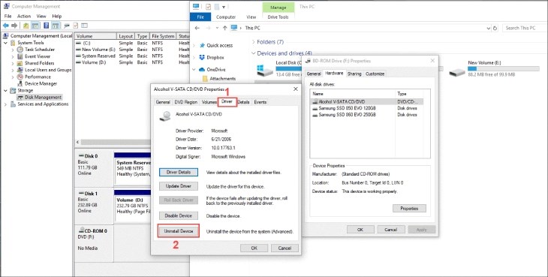Click OK in Alcohol V-SATA Properties dialog
Viewport: 548px width, 277px height.
point(254,248)
